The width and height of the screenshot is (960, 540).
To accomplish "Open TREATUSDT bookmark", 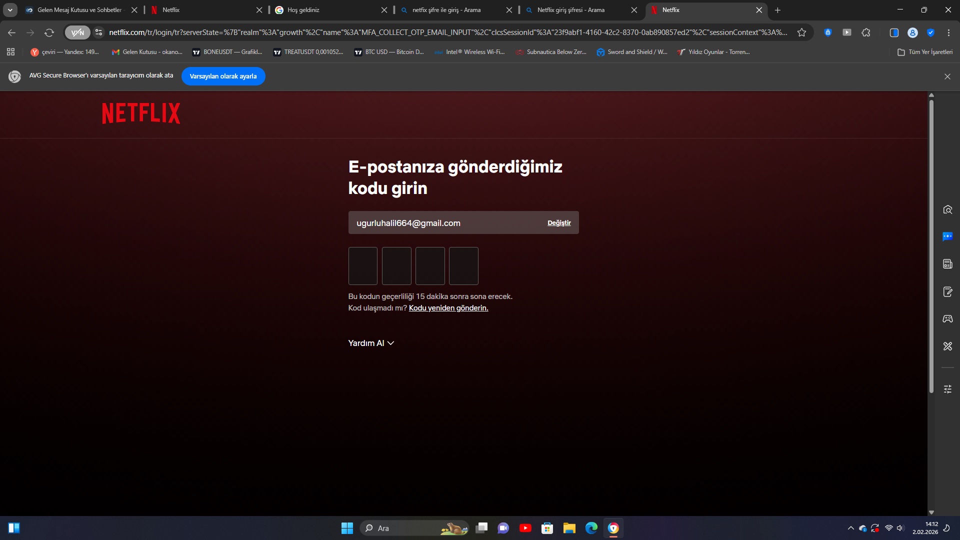I will pyautogui.click(x=308, y=52).
